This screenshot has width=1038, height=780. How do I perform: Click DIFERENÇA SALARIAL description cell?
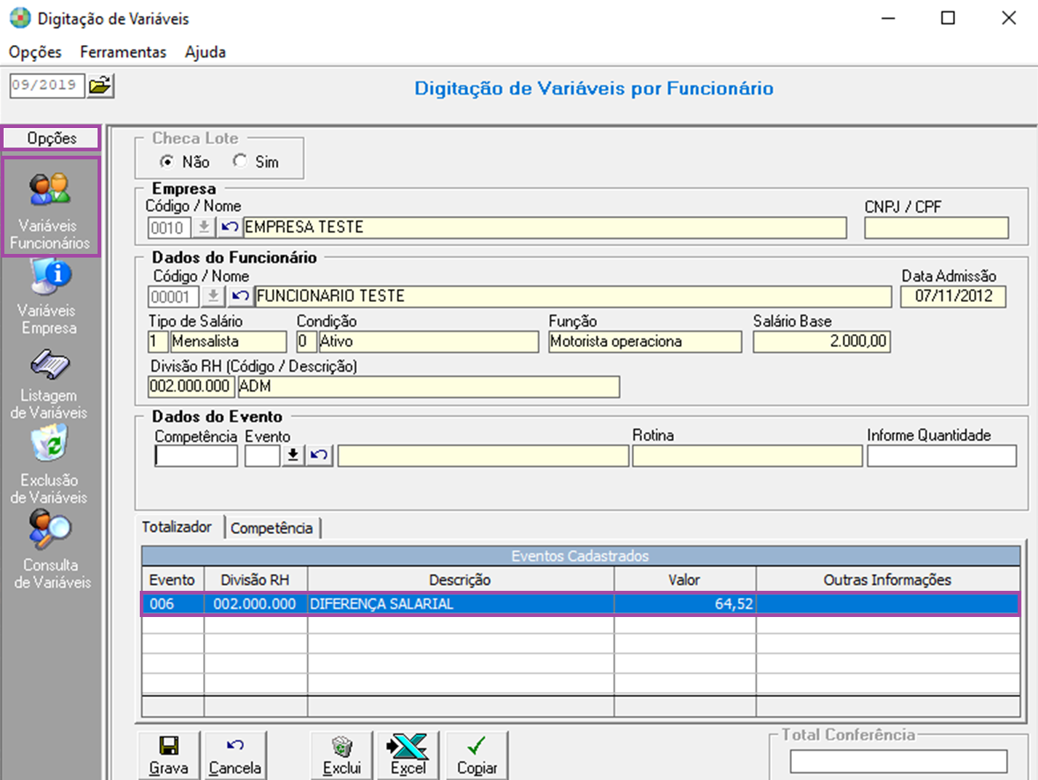pos(461,604)
